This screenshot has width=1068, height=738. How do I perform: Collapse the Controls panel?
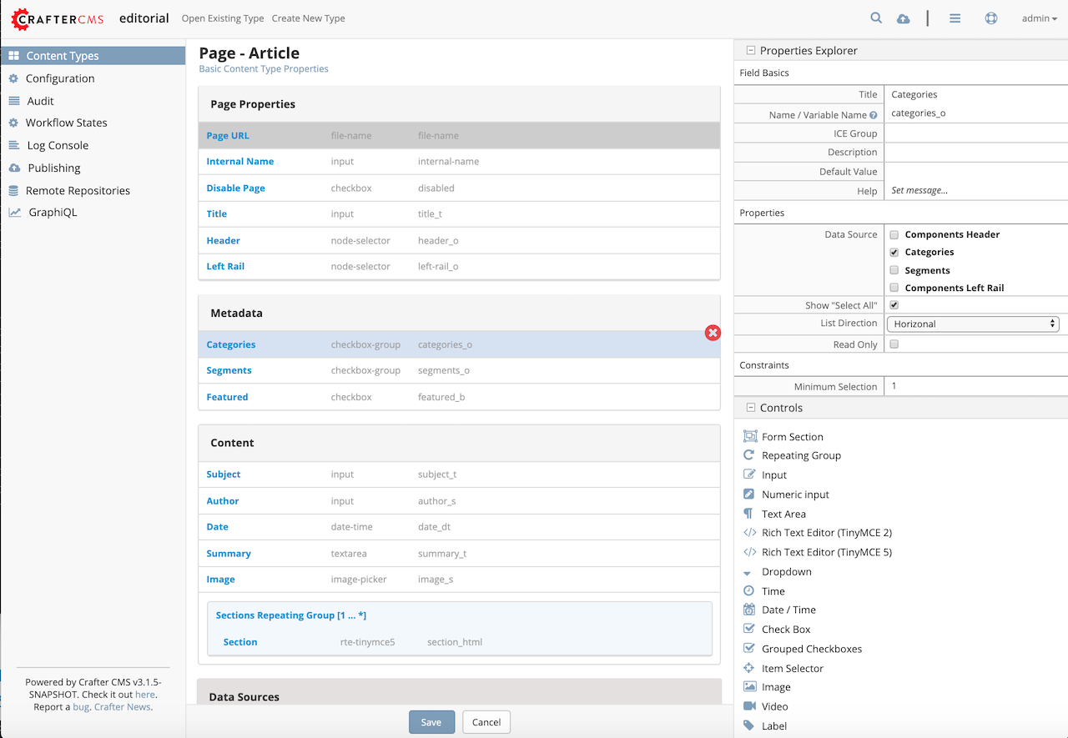pyautogui.click(x=751, y=408)
